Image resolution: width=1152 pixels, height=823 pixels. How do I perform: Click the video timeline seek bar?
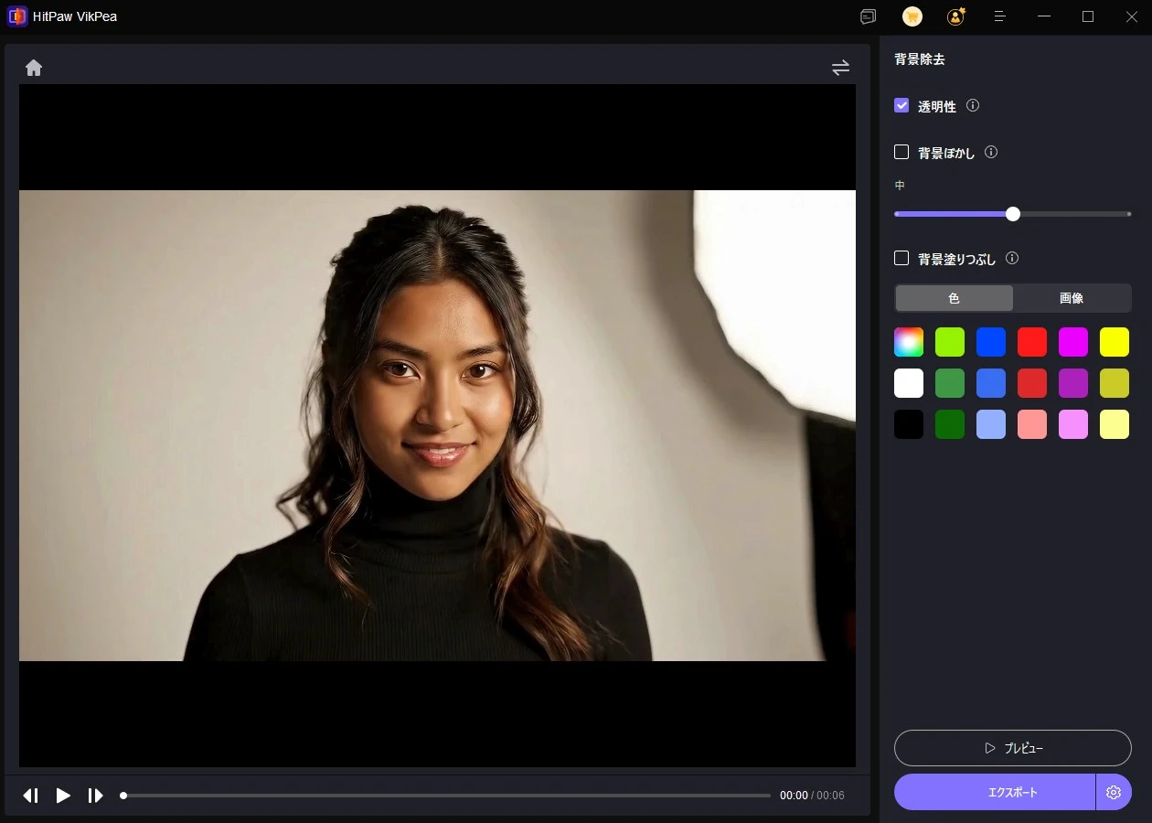coord(446,796)
